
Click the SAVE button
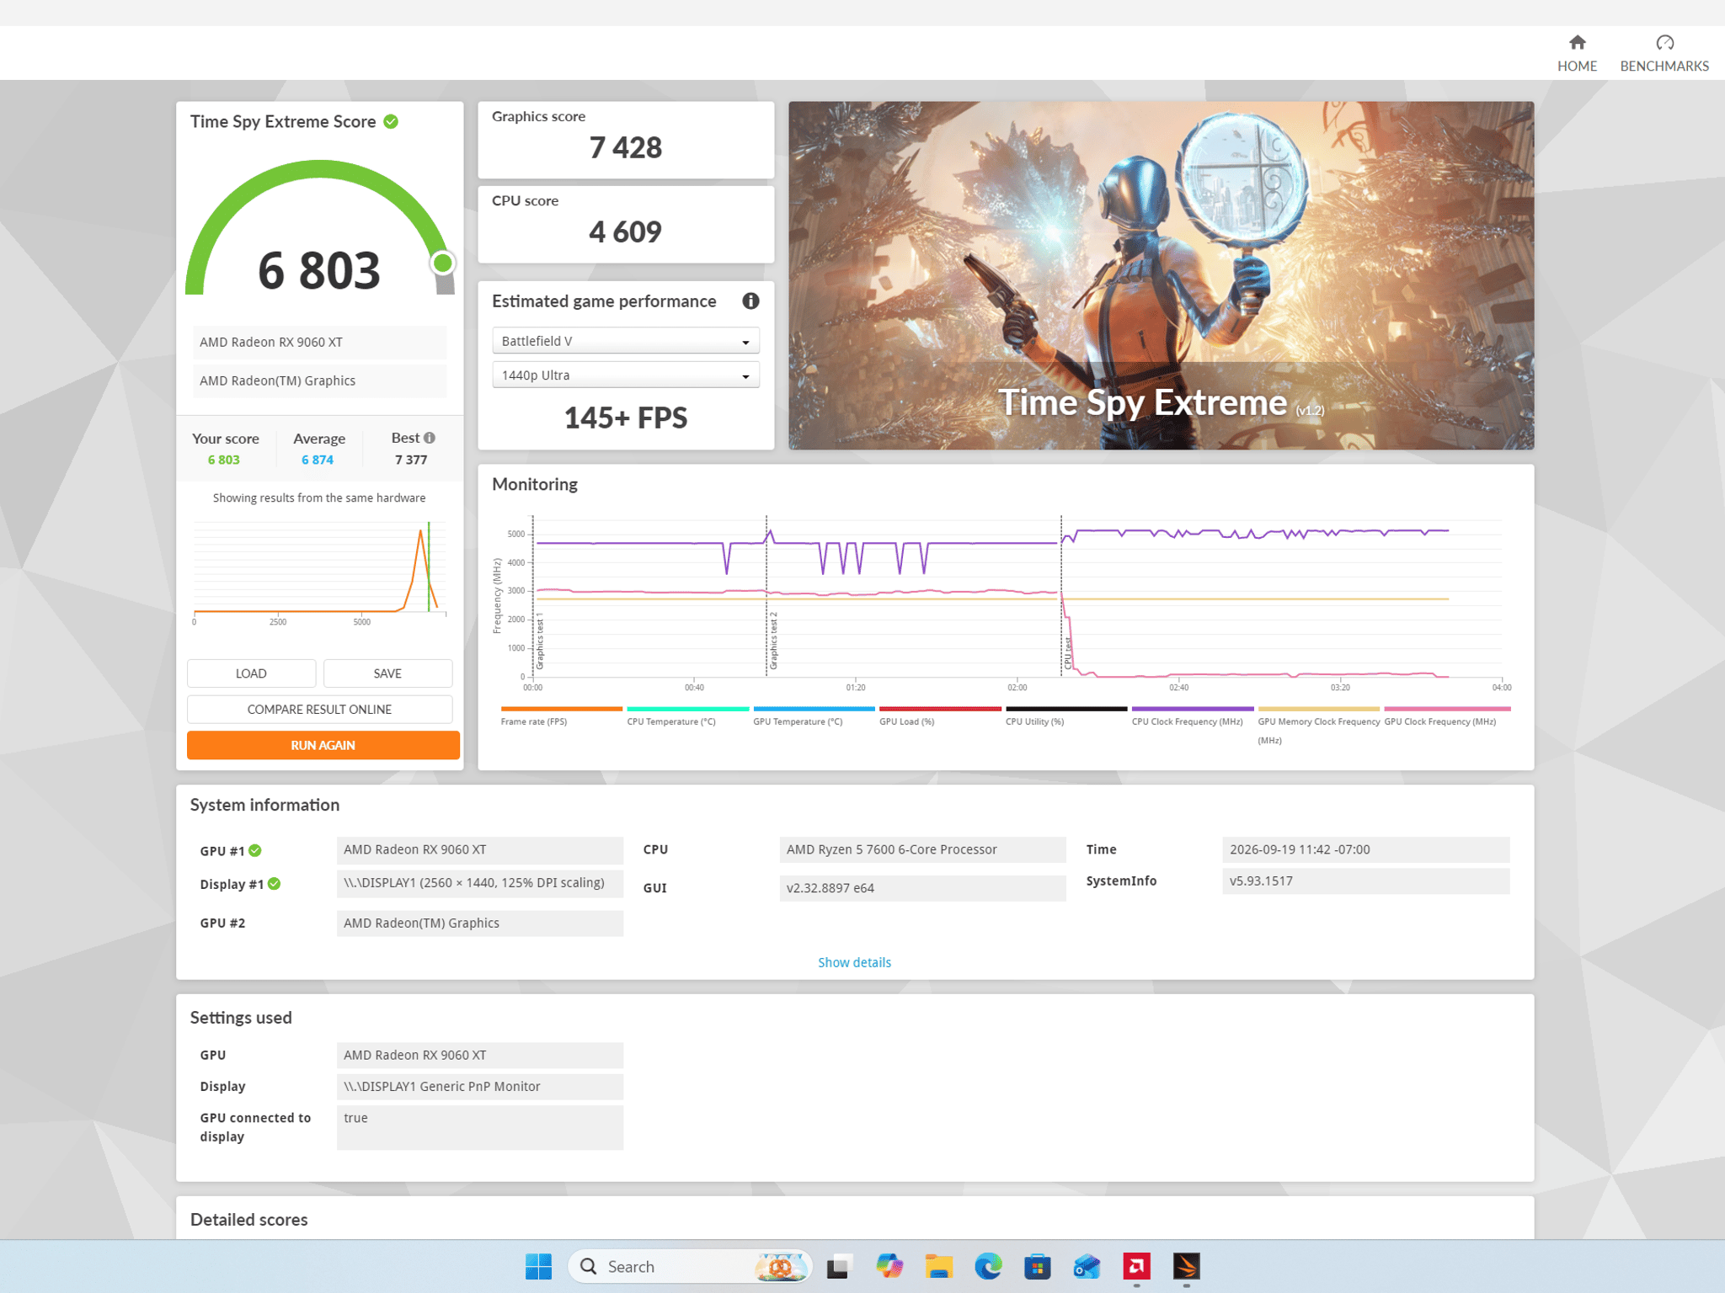point(387,673)
